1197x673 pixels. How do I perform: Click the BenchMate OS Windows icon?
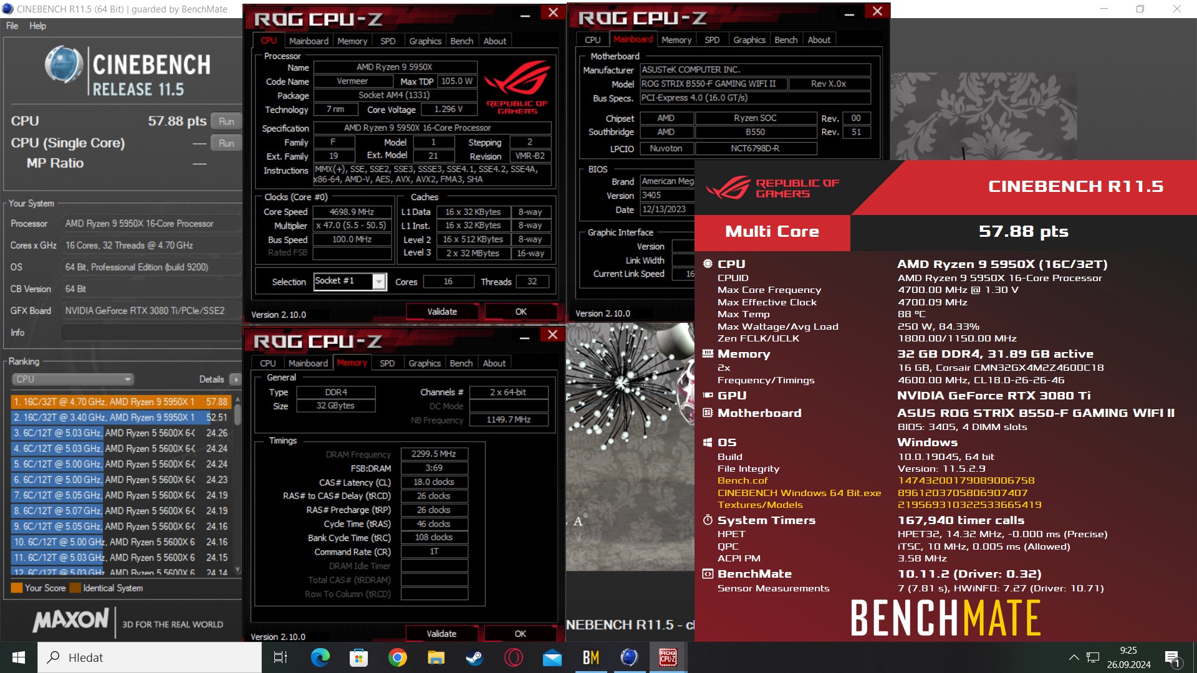point(708,442)
